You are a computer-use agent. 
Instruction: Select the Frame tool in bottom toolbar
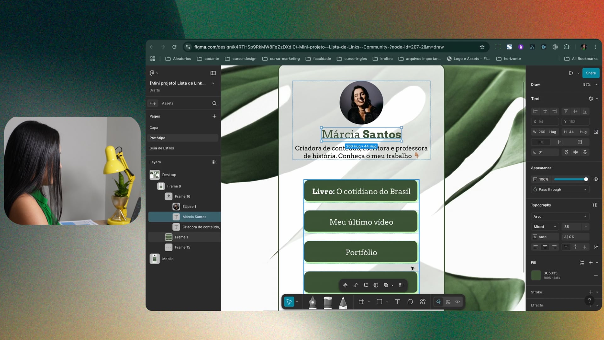click(361, 302)
